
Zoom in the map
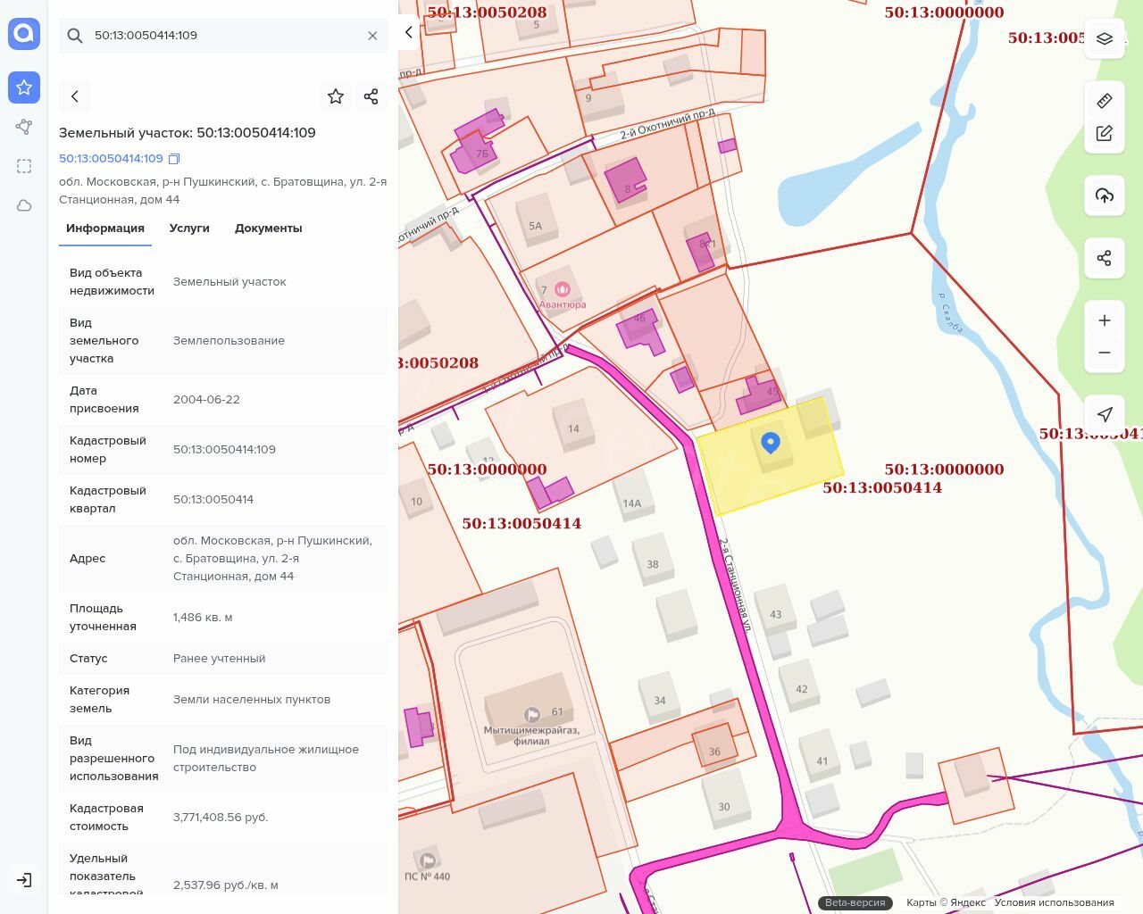[x=1105, y=320]
